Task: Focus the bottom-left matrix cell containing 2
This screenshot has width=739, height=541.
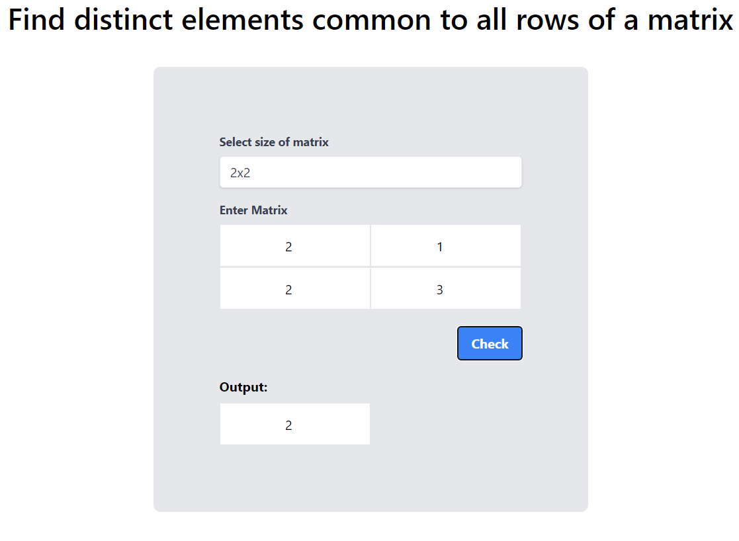Action: (295, 289)
